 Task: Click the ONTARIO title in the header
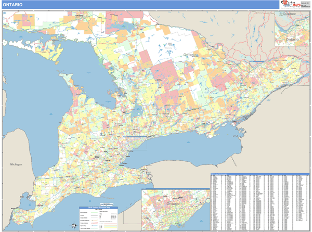click(12, 5)
